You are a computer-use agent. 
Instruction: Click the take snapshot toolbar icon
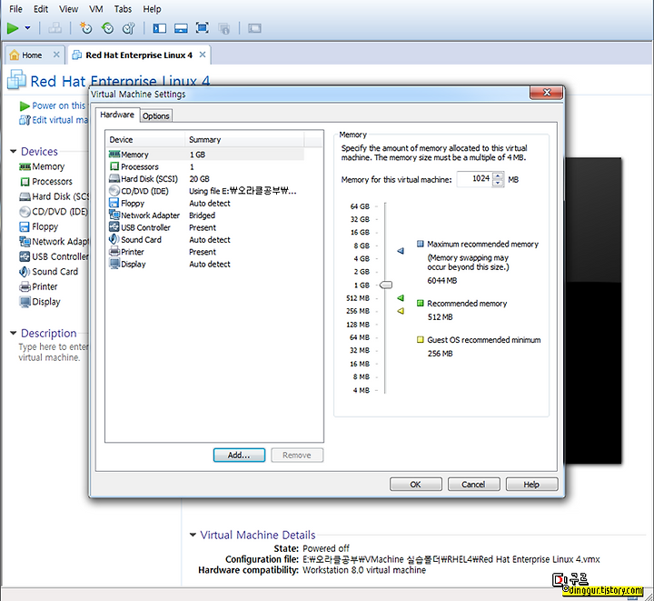pyautogui.click(x=85, y=28)
